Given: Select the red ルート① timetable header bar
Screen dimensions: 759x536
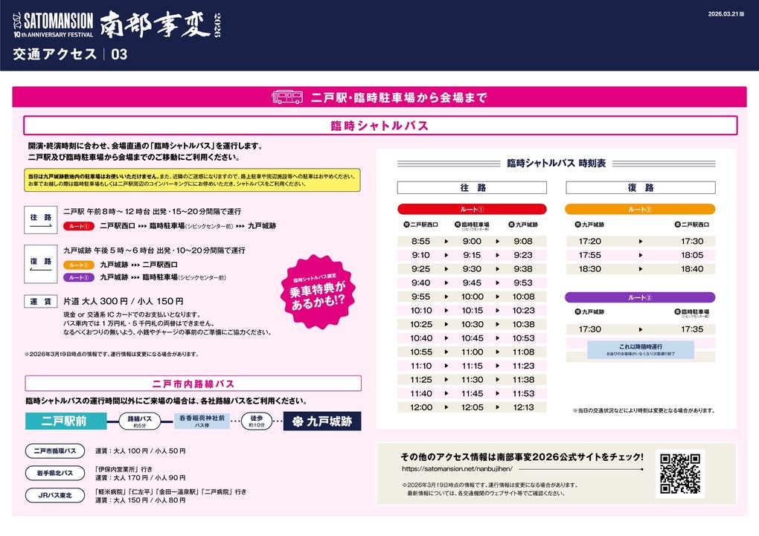Looking at the screenshot, I should tap(472, 210).
